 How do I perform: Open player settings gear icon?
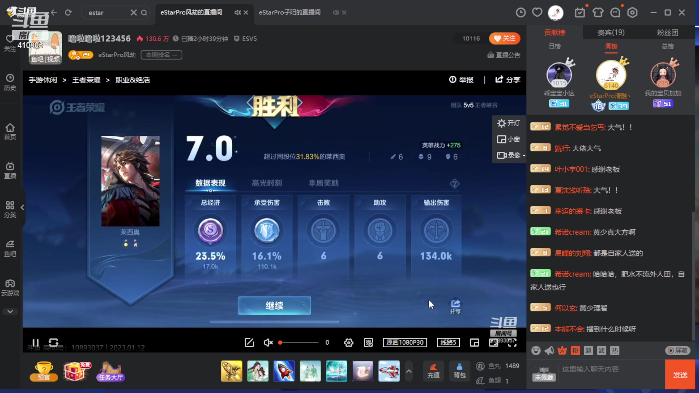coord(349,342)
